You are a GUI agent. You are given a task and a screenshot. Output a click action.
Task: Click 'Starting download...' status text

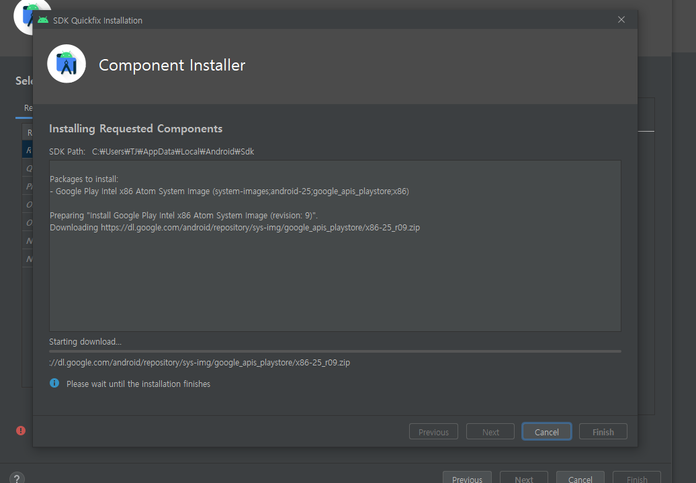85,341
